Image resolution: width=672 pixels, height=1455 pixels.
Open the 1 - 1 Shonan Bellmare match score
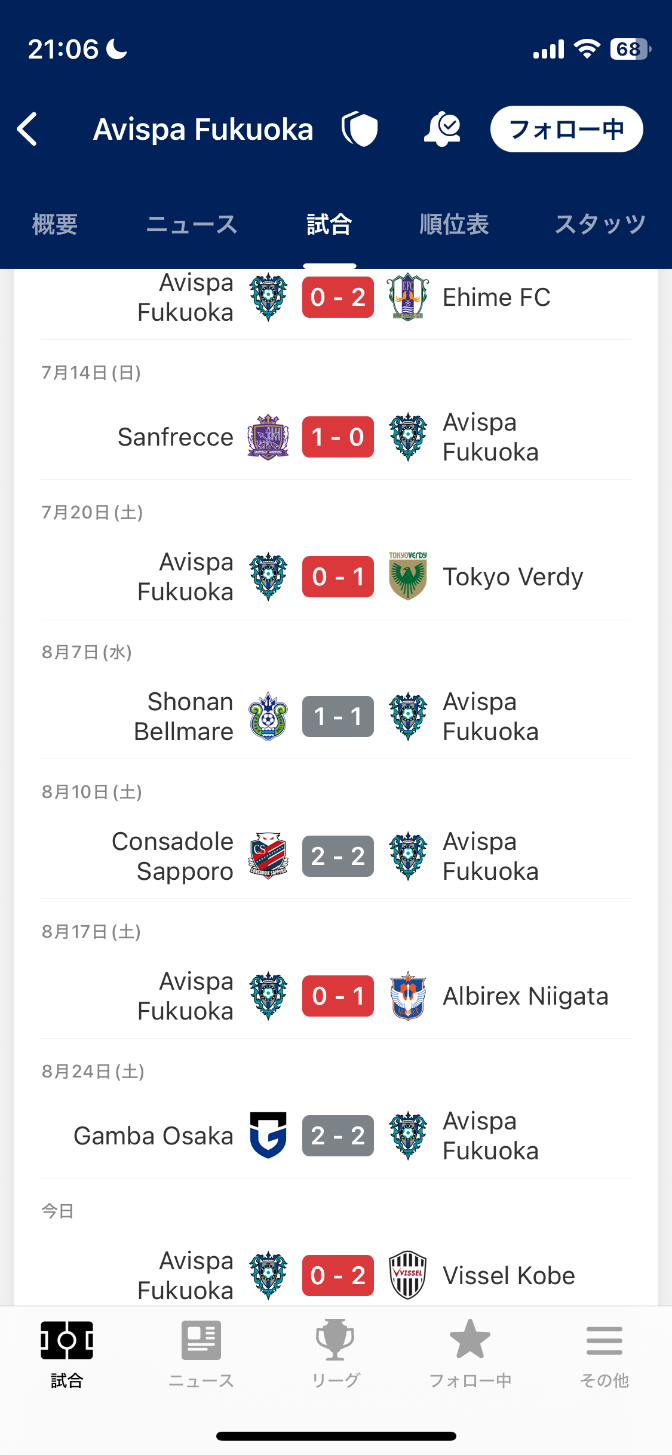click(338, 716)
